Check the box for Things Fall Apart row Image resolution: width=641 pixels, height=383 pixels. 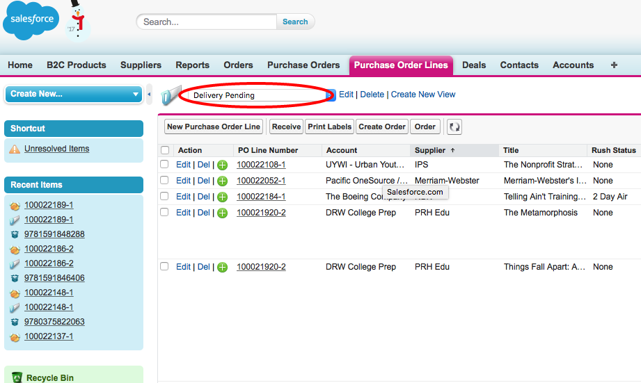[164, 266]
